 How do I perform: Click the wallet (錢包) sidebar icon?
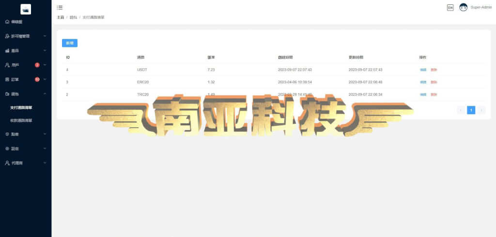coord(7,94)
